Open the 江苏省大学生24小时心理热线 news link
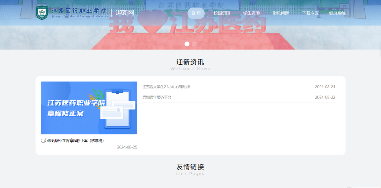 [x=166, y=87]
